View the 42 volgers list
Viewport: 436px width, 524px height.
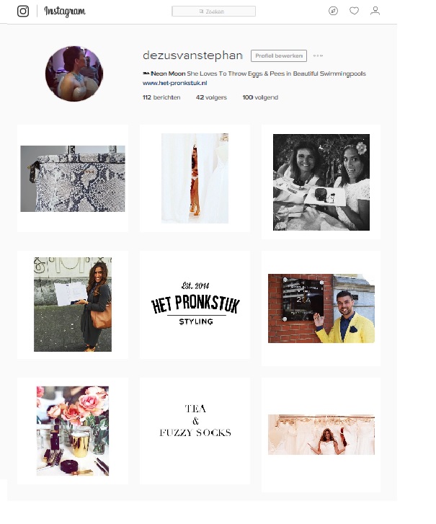click(x=211, y=97)
